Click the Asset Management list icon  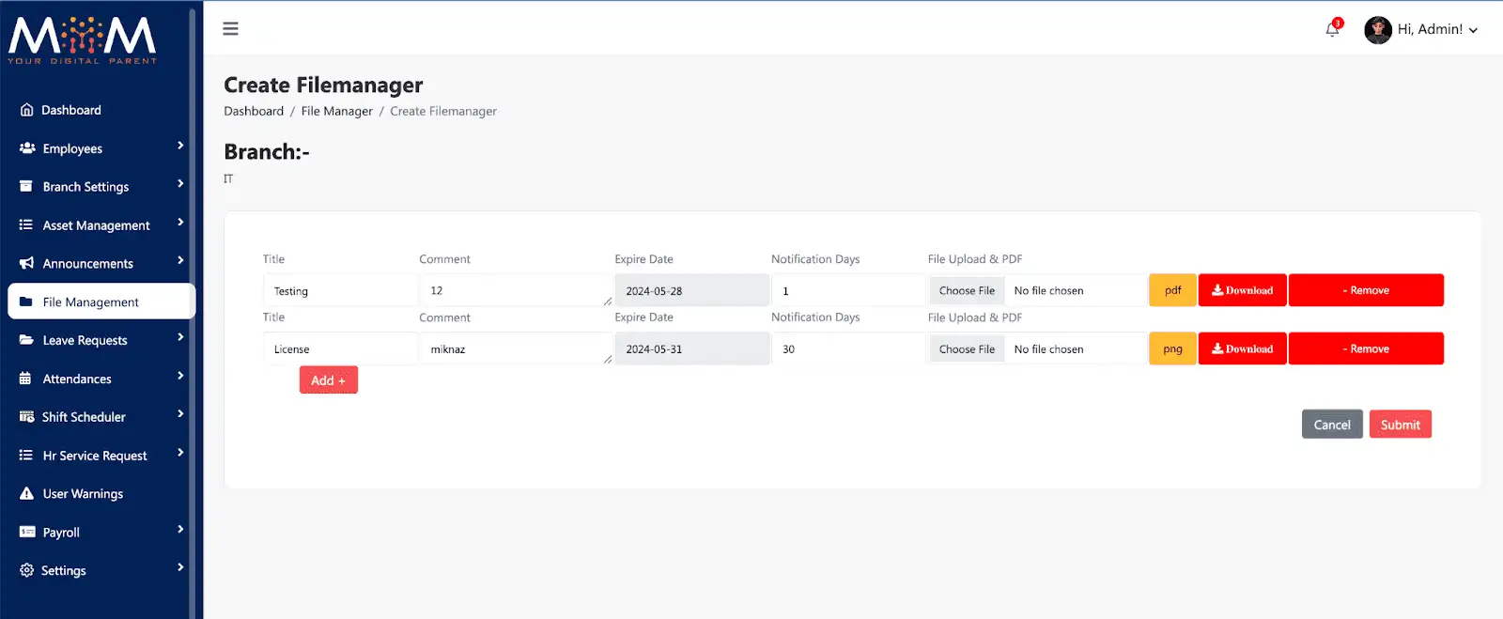pyautogui.click(x=26, y=224)
